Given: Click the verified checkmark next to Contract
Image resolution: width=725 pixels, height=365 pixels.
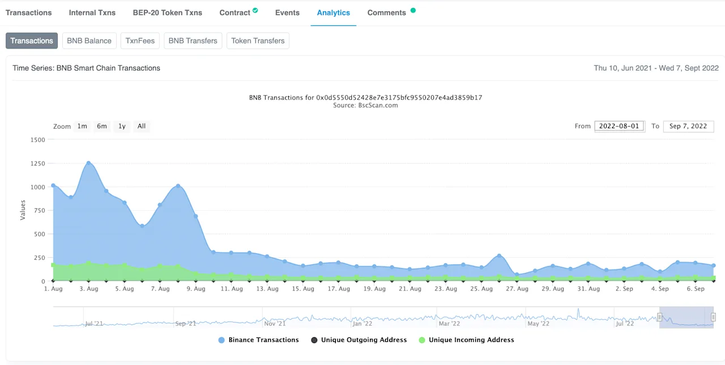Looking at the screenshot, I should tap(255, 10).
